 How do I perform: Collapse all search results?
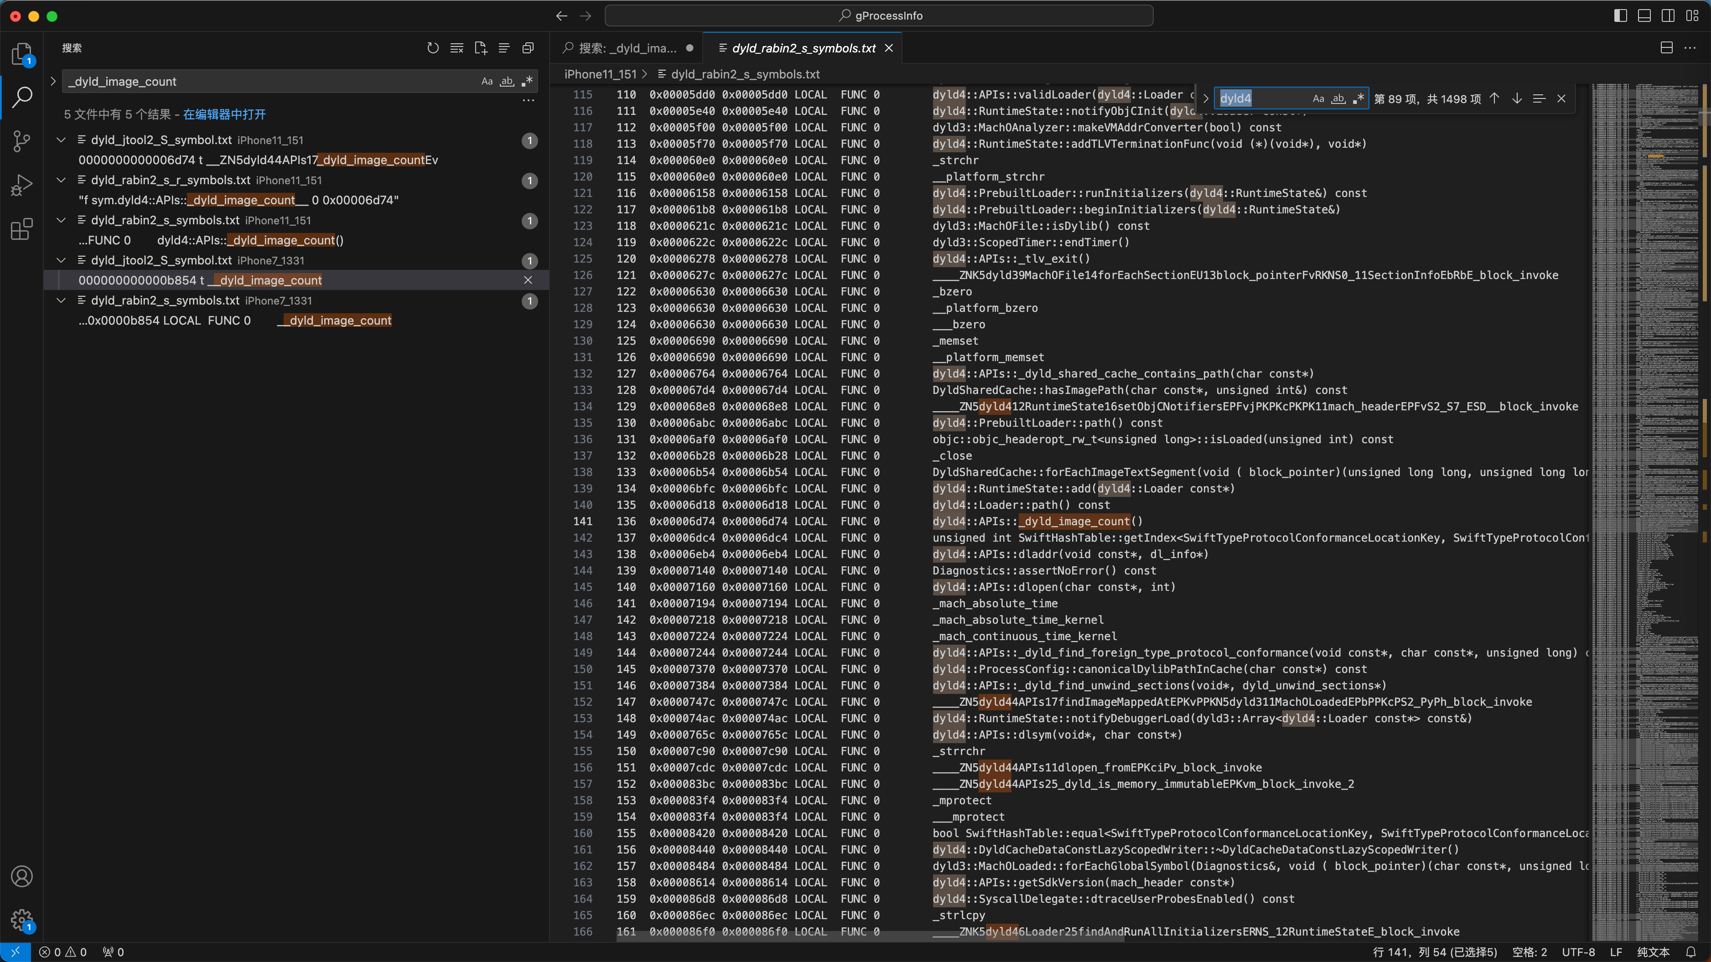[528, 48]
